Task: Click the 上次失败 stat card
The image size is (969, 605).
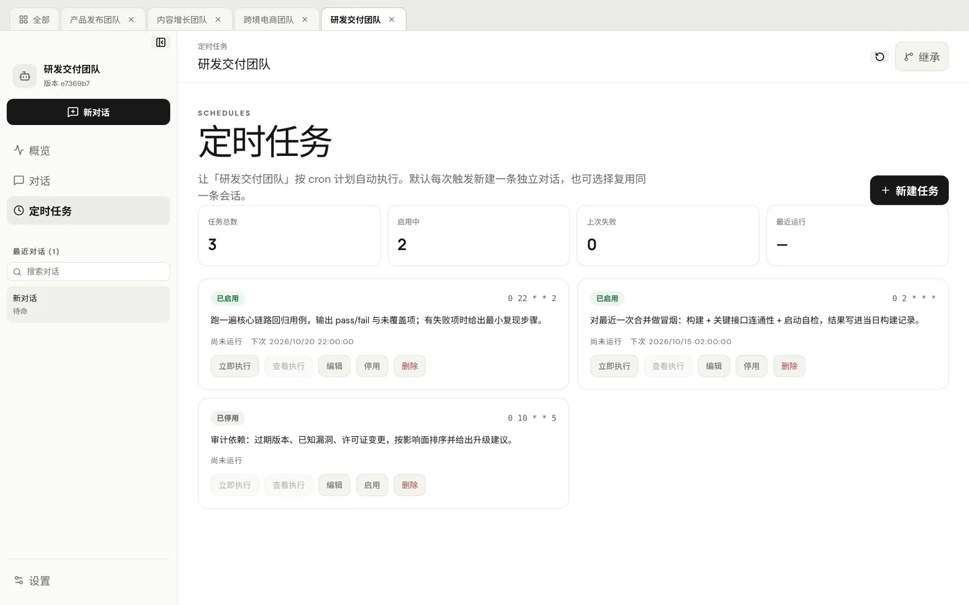Action: pyautogui.click(x=668, y=236)
